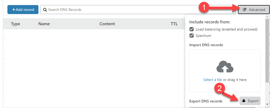The width and height of the screenshot is (270, 108).
Task: Select the Content column header
Action: pos(107,24)
